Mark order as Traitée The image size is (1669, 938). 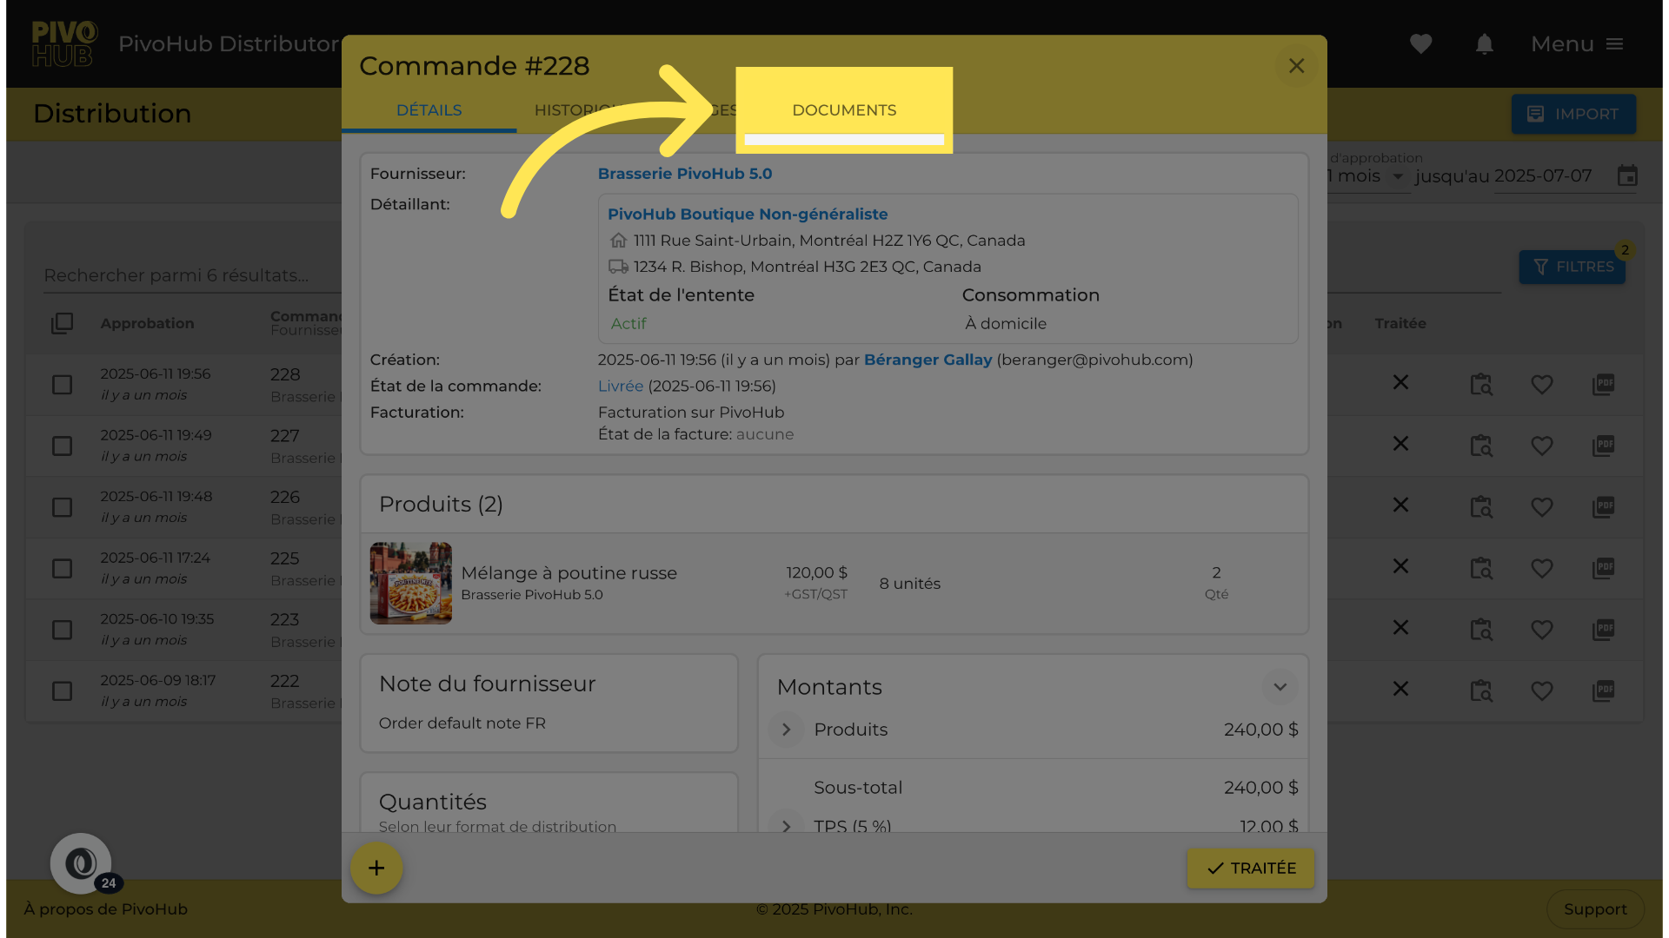(1250, 868)
